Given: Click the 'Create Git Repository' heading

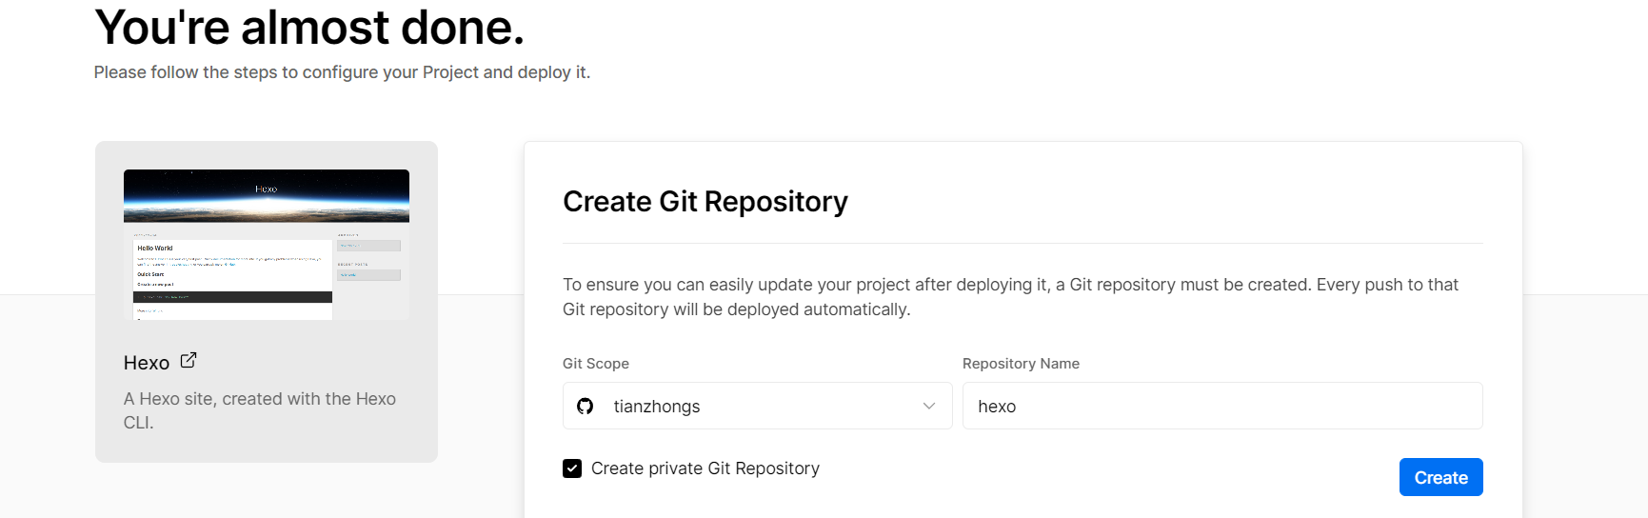Looking at the screenshot, I should click(705, 202).
